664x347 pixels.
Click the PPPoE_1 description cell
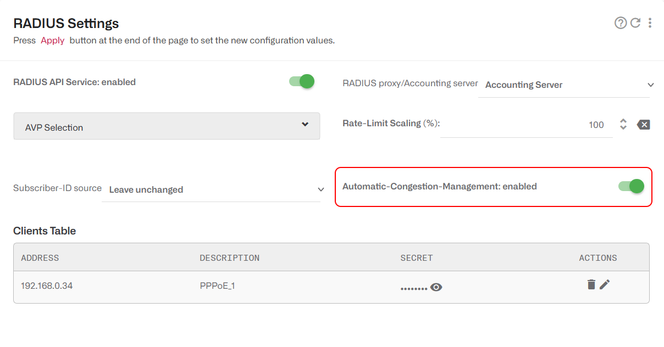(217, 286)
